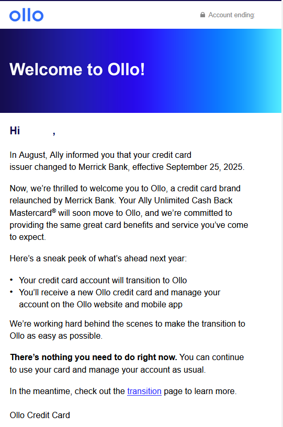Image resolution: width=283 pixels, height=427 pixels.
Task: Click the 'We're working hard behind the scenes' paragraph
Action: pos(127,329)
